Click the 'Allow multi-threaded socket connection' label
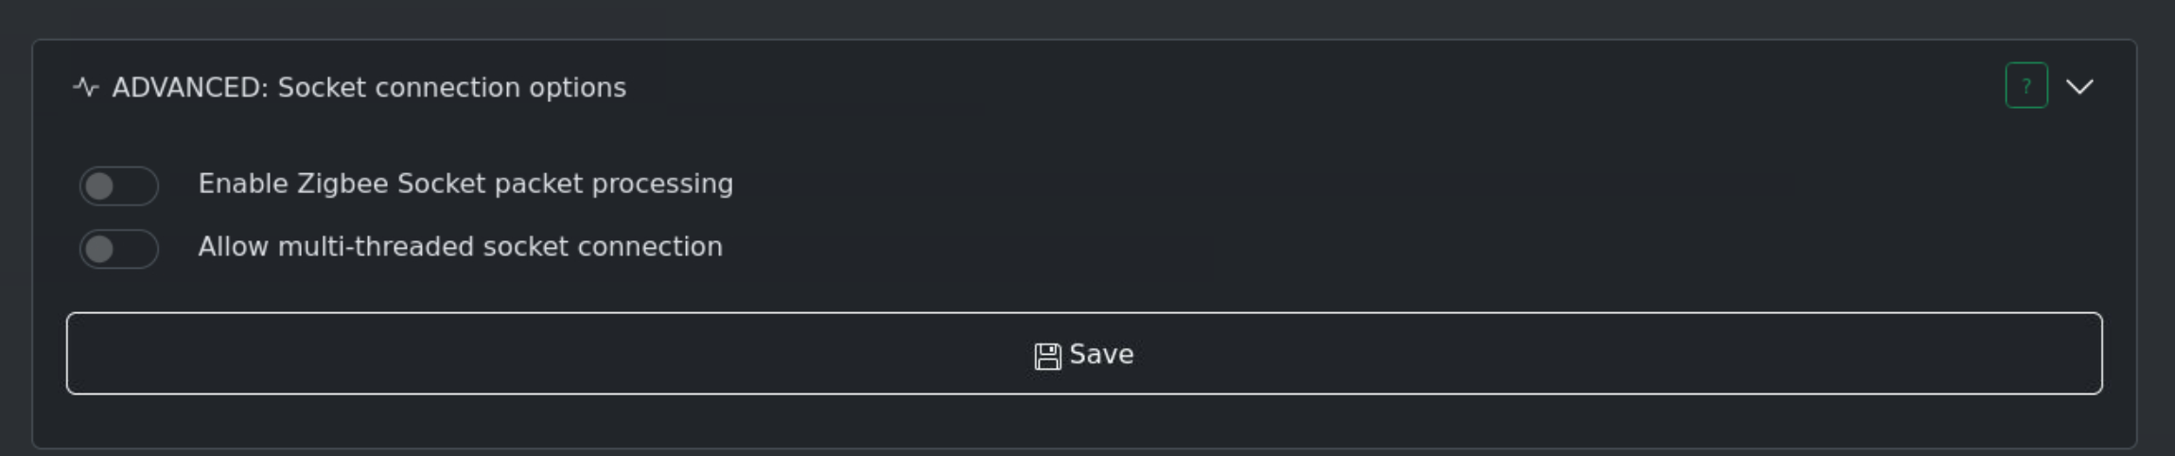Screen dimensions: 2175x456 coord(460,247)
